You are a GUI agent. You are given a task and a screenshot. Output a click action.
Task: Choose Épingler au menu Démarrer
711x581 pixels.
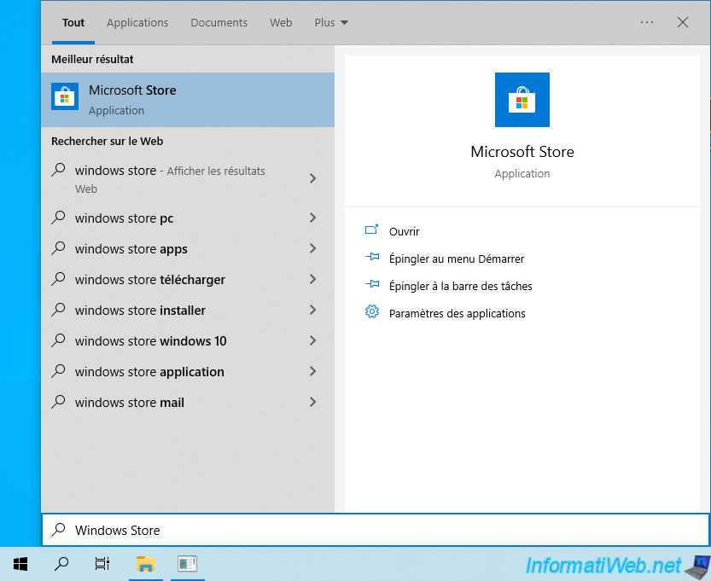point(457,259)
